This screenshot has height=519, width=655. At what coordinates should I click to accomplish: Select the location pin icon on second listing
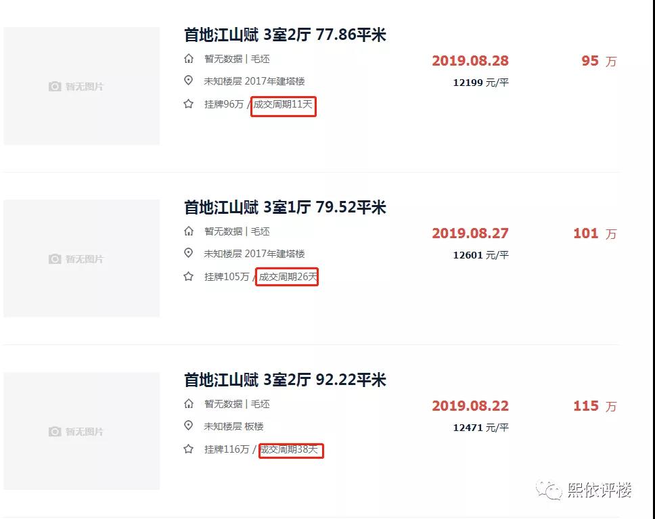point(189,254)
